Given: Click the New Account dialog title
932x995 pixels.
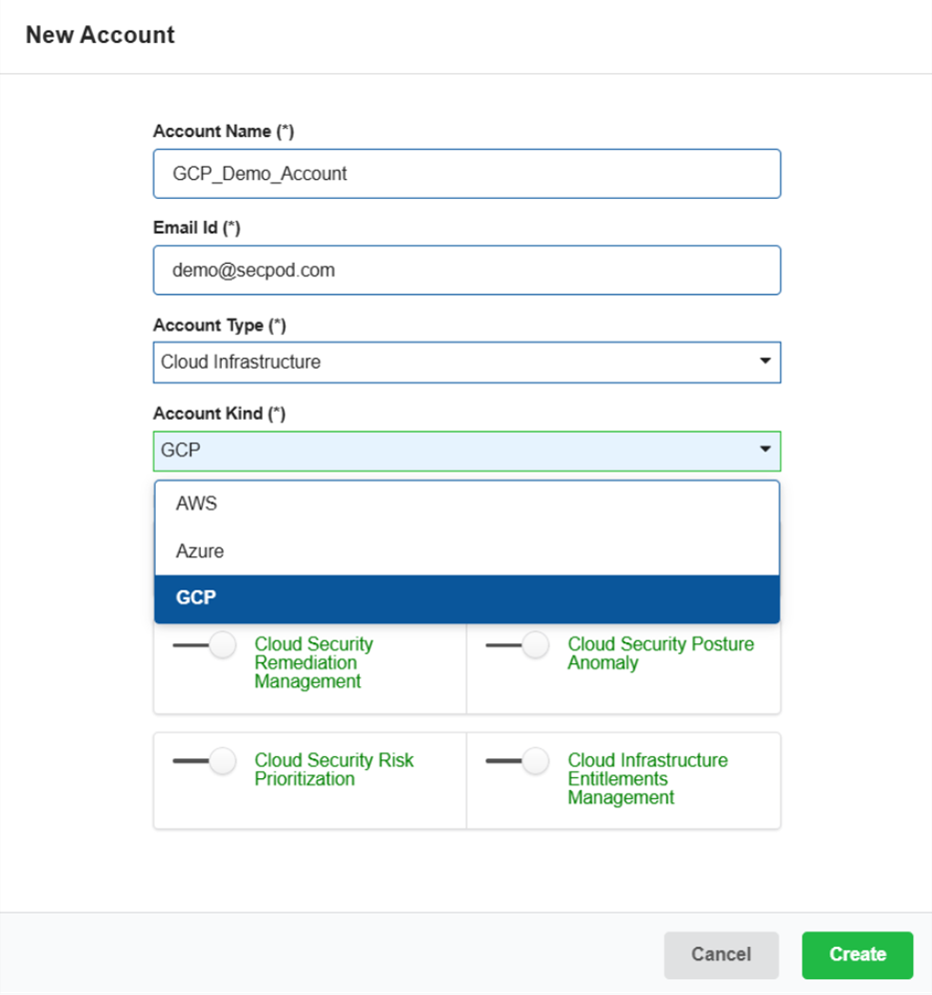Looking at the screenshot, I should (x=100, y=36).
